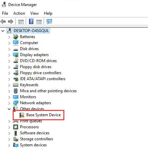The width and height of the screenshot is (148, 156).
Task: Click the Back arrow toolbar icon
Action: coord(3,21)
